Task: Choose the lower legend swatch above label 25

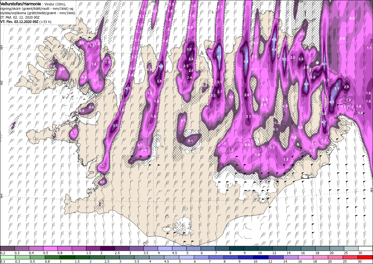Action: (x=350, y=258)
